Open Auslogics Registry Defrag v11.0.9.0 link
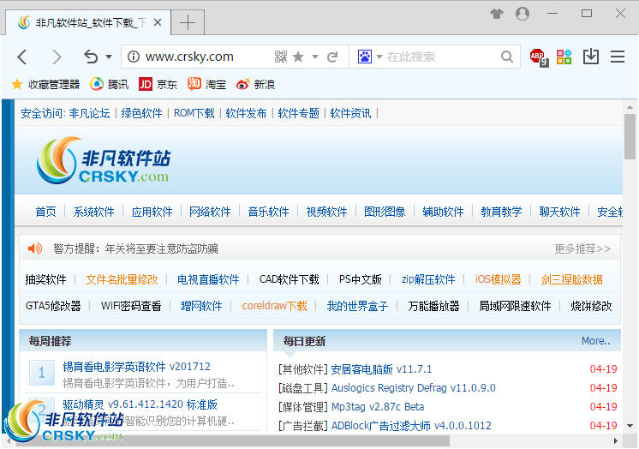Viewport: 639px width, 449px height. 413,388
